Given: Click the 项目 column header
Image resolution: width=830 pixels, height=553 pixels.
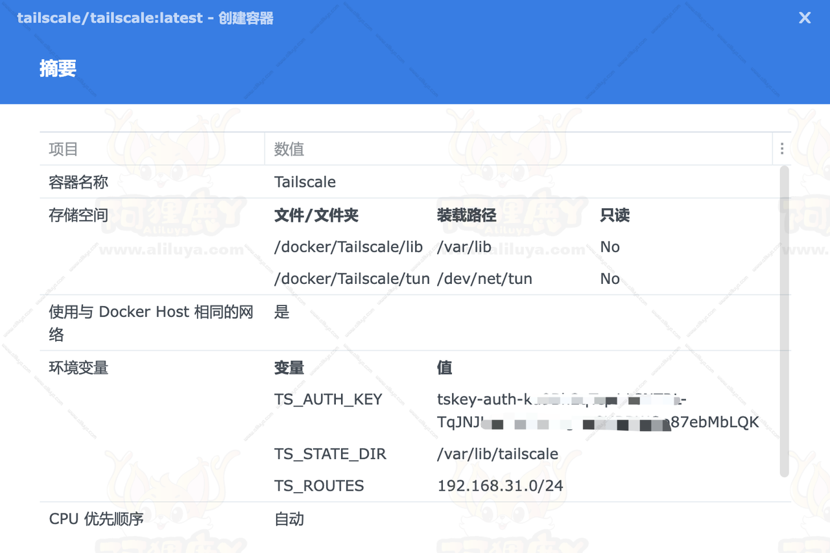Looking at the screenshot, I should point(64,149).
